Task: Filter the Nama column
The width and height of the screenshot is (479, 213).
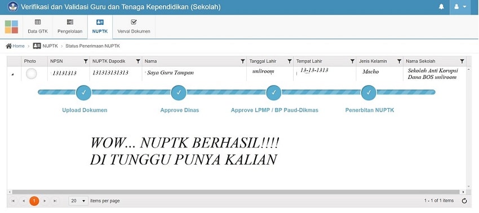Action: coord(242,61)
